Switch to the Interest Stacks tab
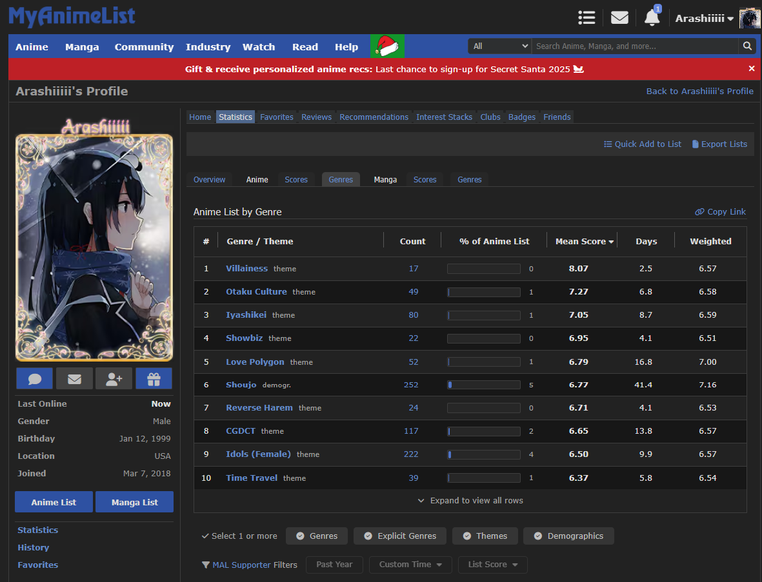 click(x=444, y=117)
